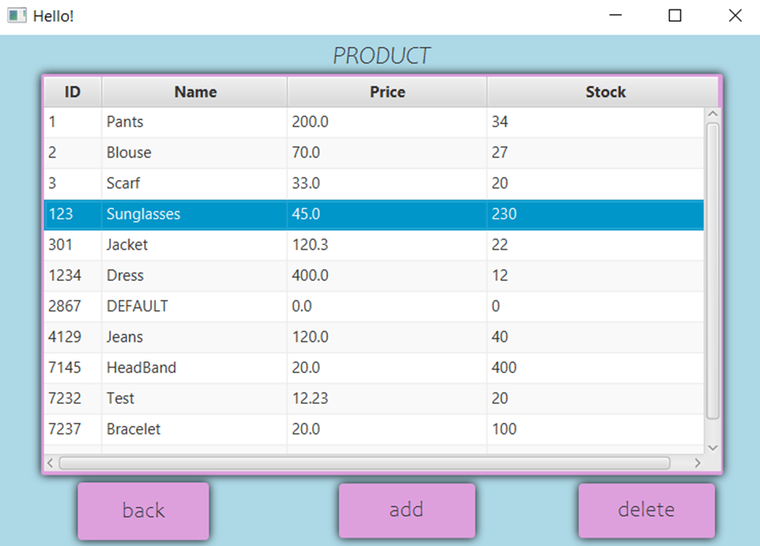The height and width of the screenshot is (546, 760).
Task: Sort table by Price column header
Action: pos(387,92)
